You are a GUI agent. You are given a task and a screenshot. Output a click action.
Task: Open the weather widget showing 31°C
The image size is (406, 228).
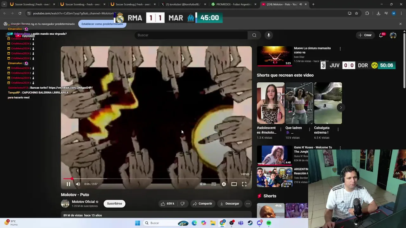(x=11, y=223)
